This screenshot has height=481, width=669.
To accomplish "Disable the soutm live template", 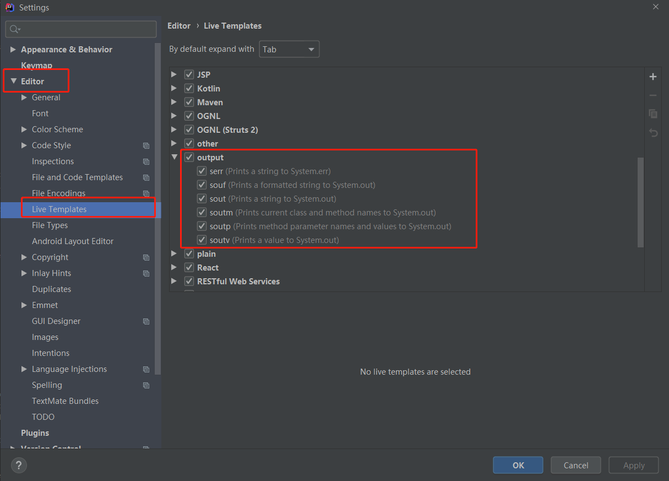I will pyautogui.click(x=202, y=212).
